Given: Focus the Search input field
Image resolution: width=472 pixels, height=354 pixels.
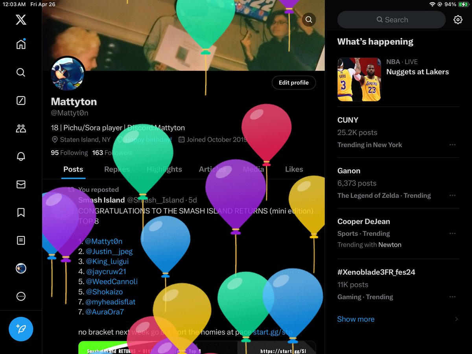Looking at the screenshot, I should (x=391, y=20).
